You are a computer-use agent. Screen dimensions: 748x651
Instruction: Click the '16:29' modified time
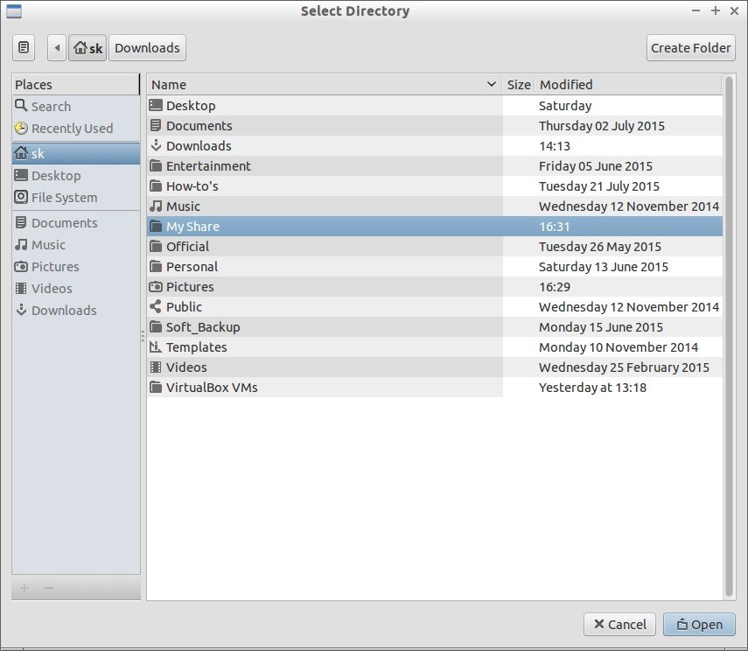click(555, 287)
